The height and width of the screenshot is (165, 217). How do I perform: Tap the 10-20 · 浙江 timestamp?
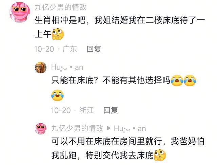73,110
